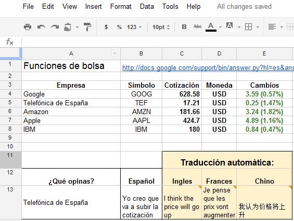Expand the column A header dropdown arrow
Screen dimensions: 294x221
(x=114, y=53)
